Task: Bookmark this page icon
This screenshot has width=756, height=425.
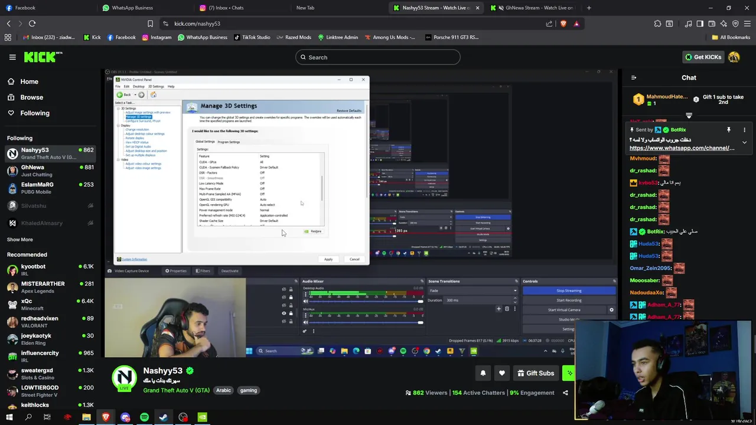Action: click(x=150, y=24)
